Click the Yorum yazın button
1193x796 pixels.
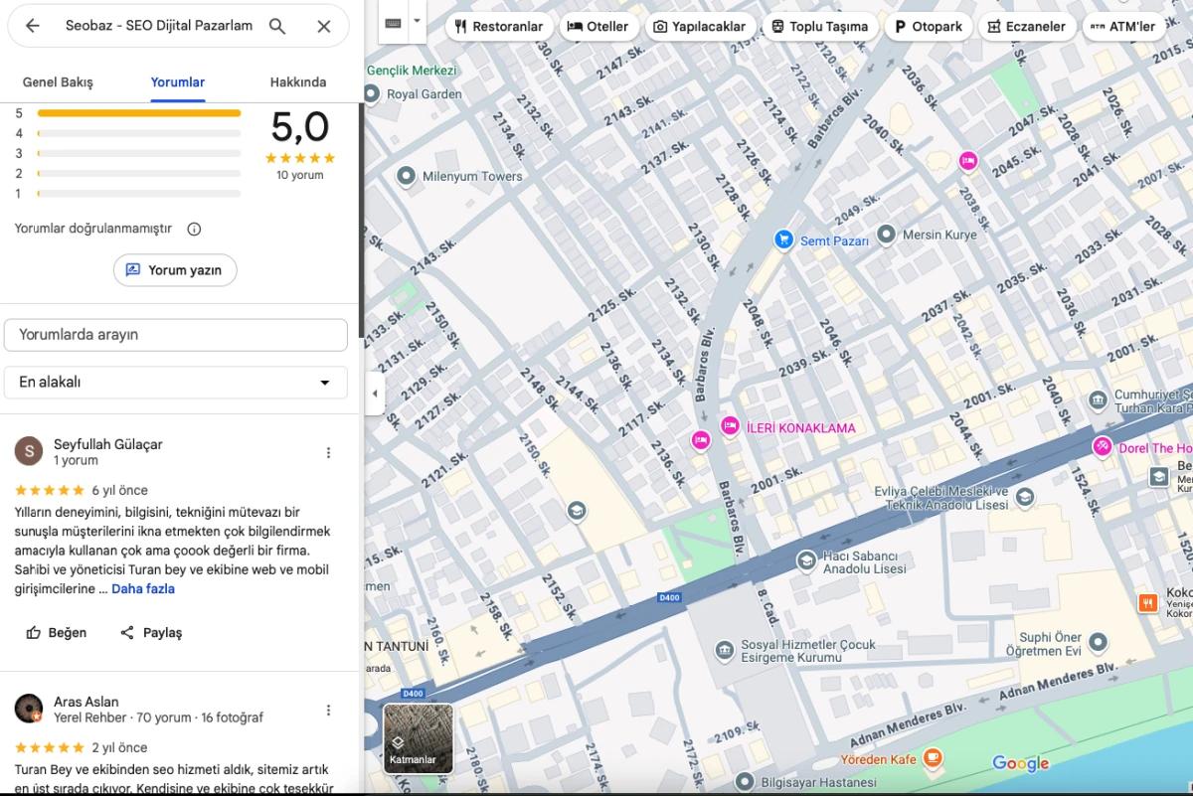pyautogui.click(x=175, y=270)
